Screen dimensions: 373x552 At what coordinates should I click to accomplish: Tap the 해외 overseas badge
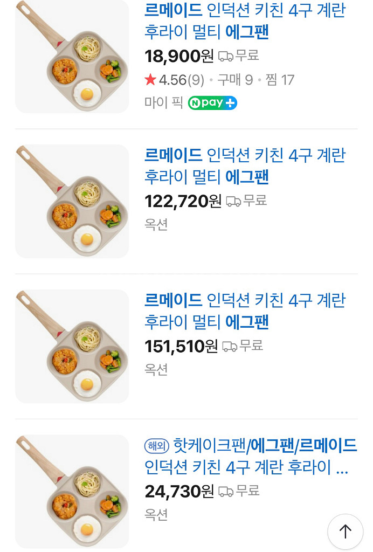tap(157, 446)
